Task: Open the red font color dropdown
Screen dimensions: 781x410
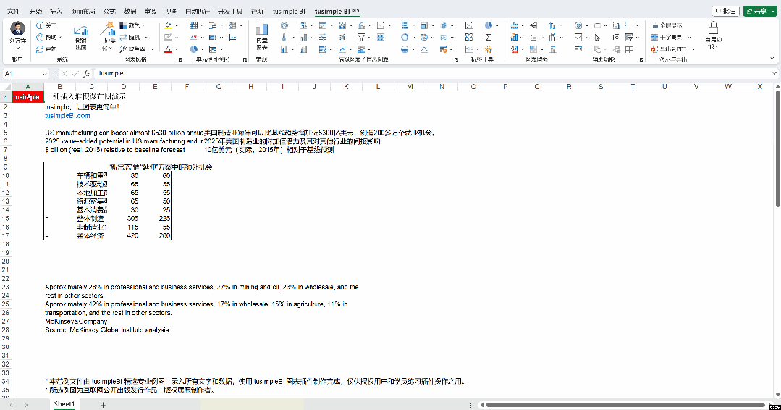Action: click(179, 49)
